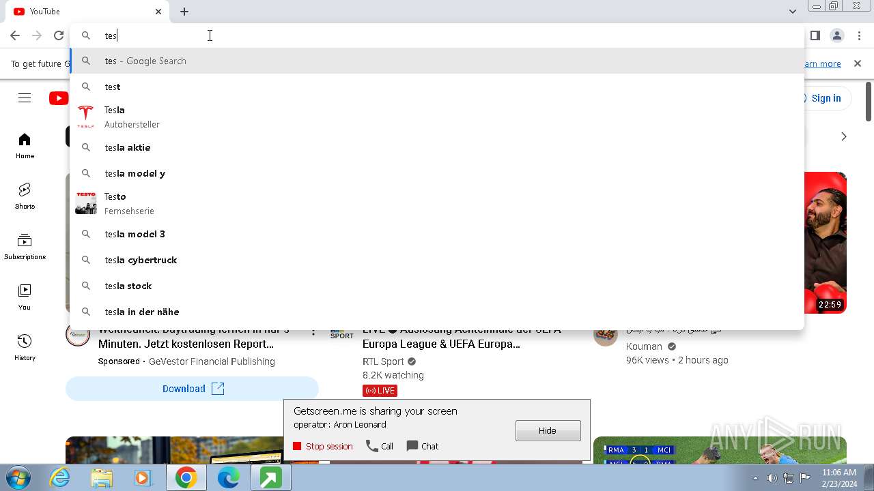The width and height of the screenshot is (874, 491).
Task: Open the Windows Start menu
Action: point(18,477)
